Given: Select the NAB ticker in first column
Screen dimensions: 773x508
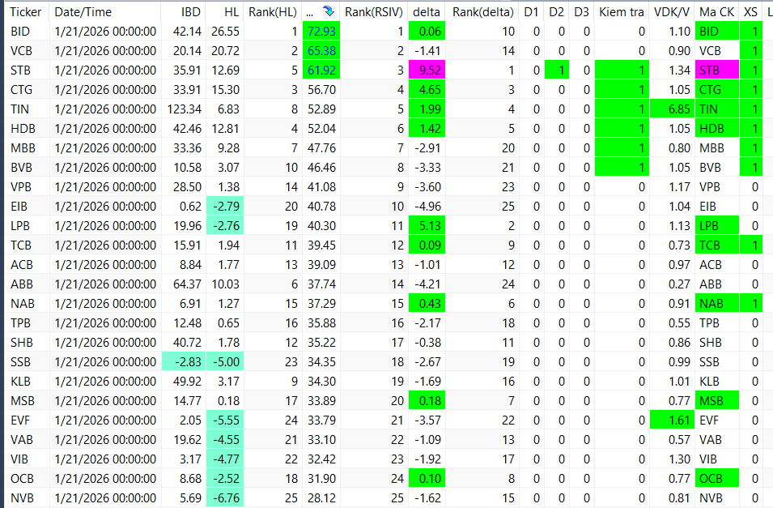Looking at the screenshot, I should click(x=22, y=304).
